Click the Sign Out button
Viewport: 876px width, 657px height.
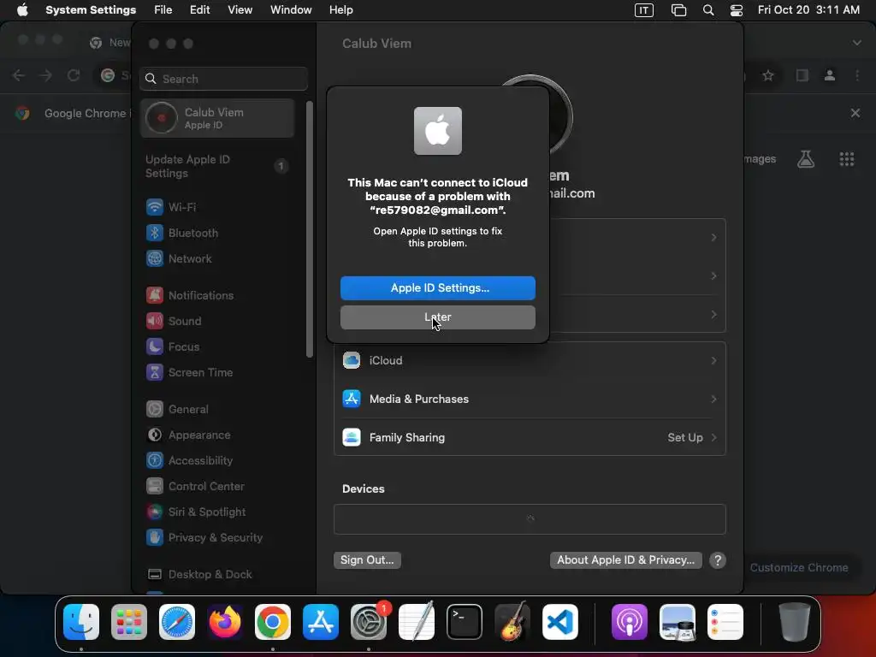367,559
